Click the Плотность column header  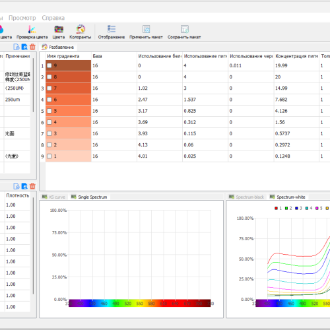(x=18, y=195)
